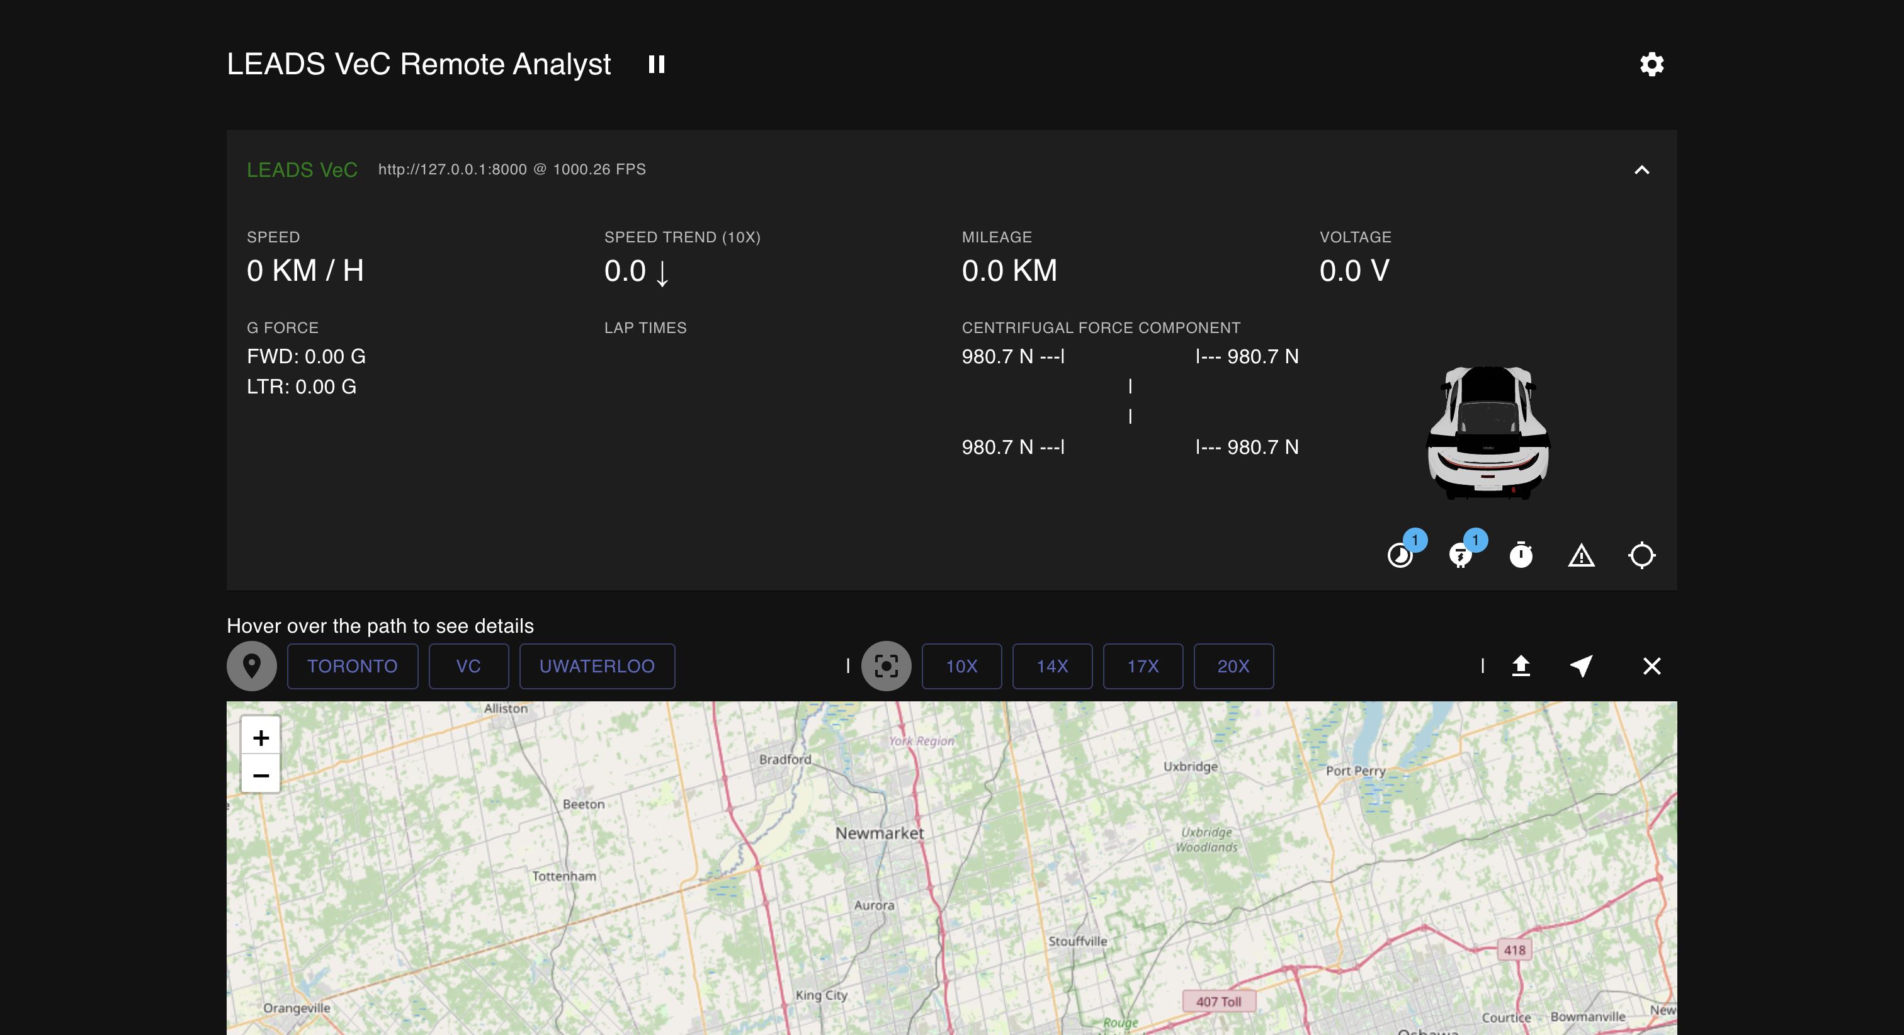Click the navigation arrow icon

point(1581,666)
